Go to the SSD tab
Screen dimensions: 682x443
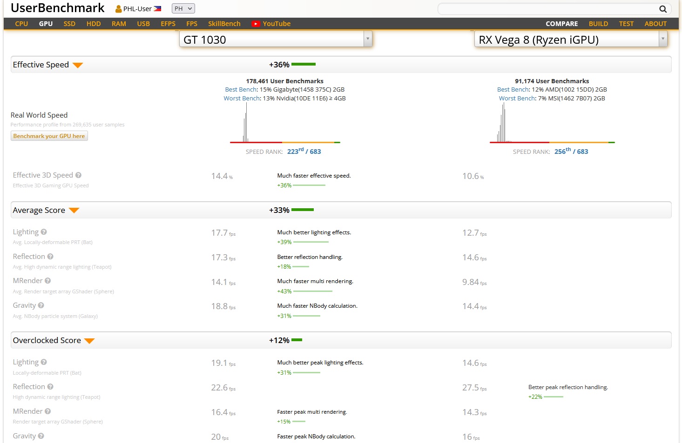click(x=69, y=24)
